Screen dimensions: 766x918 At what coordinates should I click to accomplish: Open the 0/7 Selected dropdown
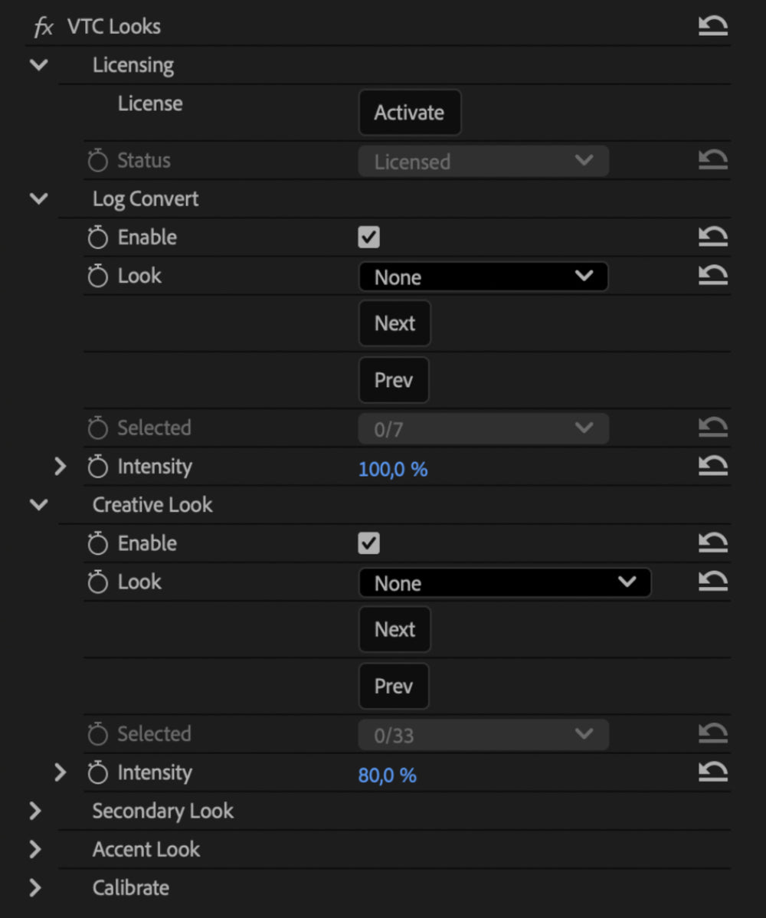coord(483,428)
